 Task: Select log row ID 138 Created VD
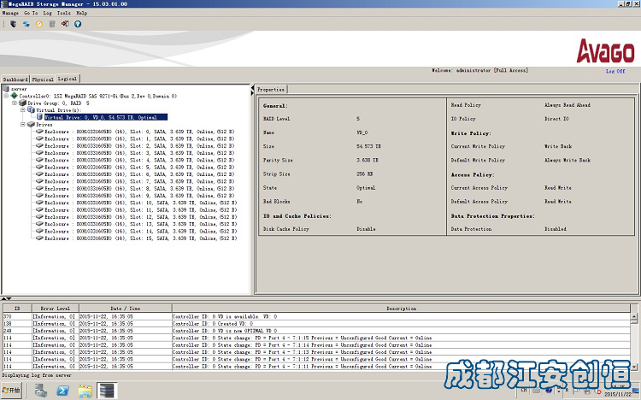317,324
